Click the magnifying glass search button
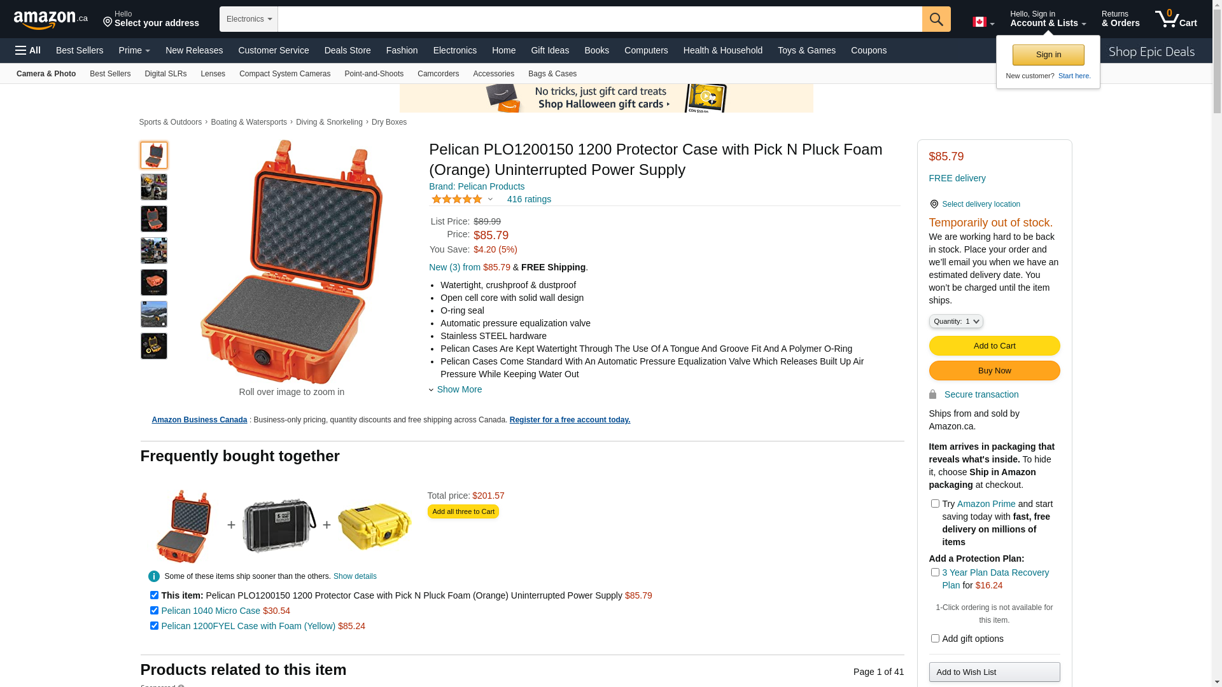Viewport: 1222px width, 687px height. point(936,19)
